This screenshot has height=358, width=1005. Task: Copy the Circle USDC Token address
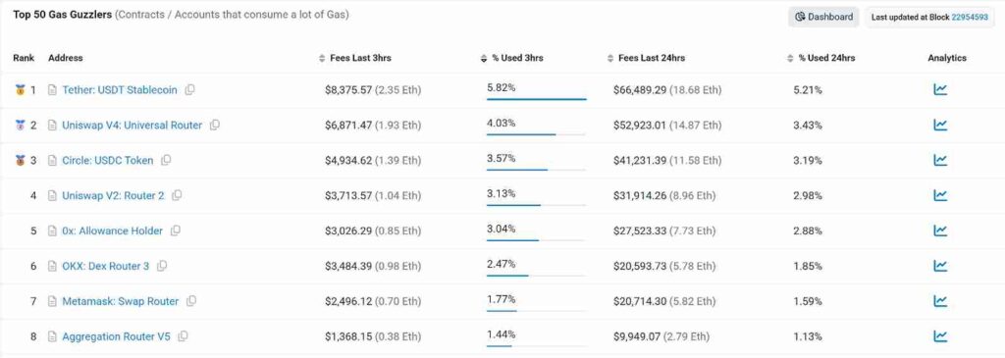pyautogui.click(x=166, y=160)
